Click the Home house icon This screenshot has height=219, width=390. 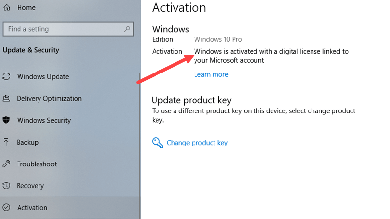tap(7, 7)
